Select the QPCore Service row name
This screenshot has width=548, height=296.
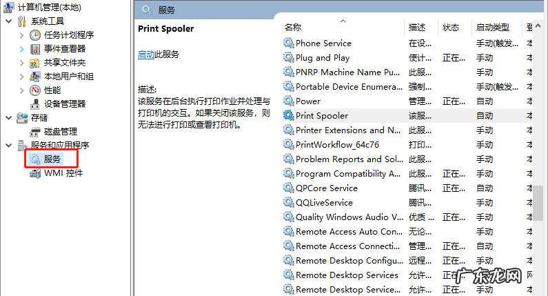coord(327,188)
